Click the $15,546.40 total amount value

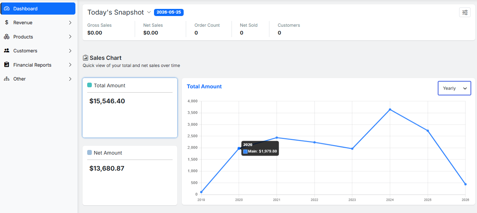tap(107, 101)
